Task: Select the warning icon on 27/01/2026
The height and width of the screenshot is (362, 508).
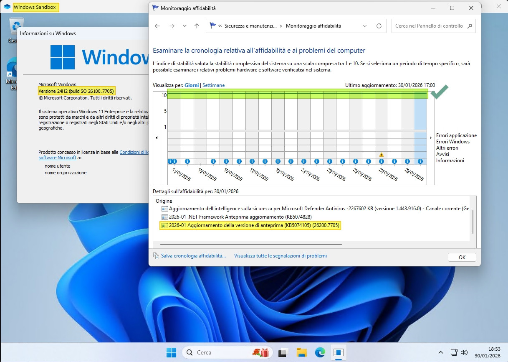Action: pos(381,155)
